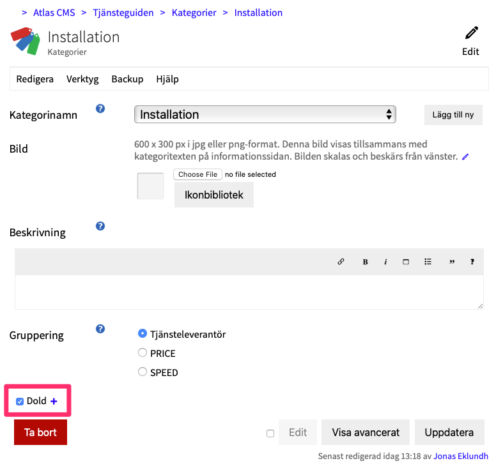Click the bulleted list icon in editor

[x=428, y=262]
